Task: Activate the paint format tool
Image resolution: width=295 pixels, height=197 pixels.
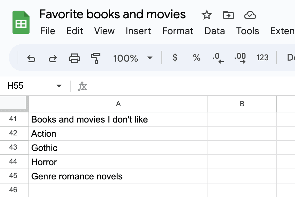Action: [96, 58]
